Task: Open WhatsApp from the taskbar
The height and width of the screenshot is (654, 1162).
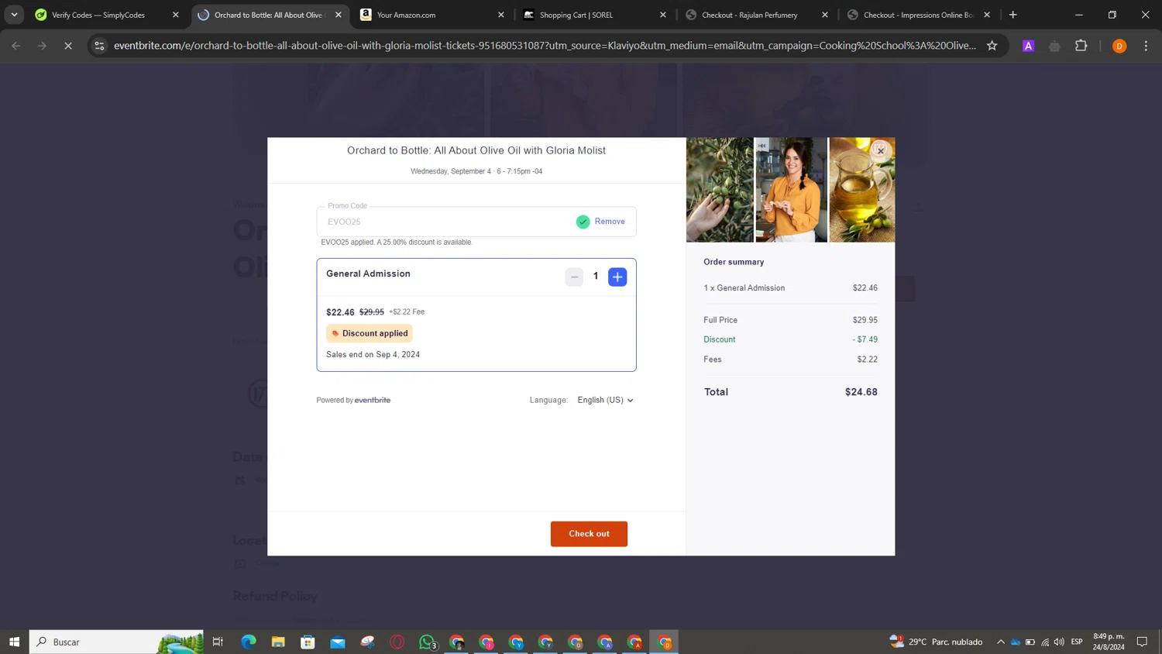Action: coord(427,642)
